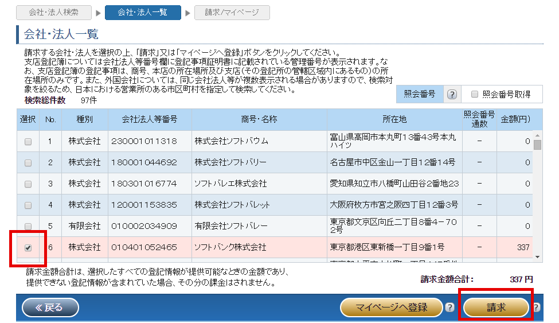559x323 pixels.
Task: Click address 愛知県知立市八橋町山田谷2番地23
Action: [x=394, y=184]
